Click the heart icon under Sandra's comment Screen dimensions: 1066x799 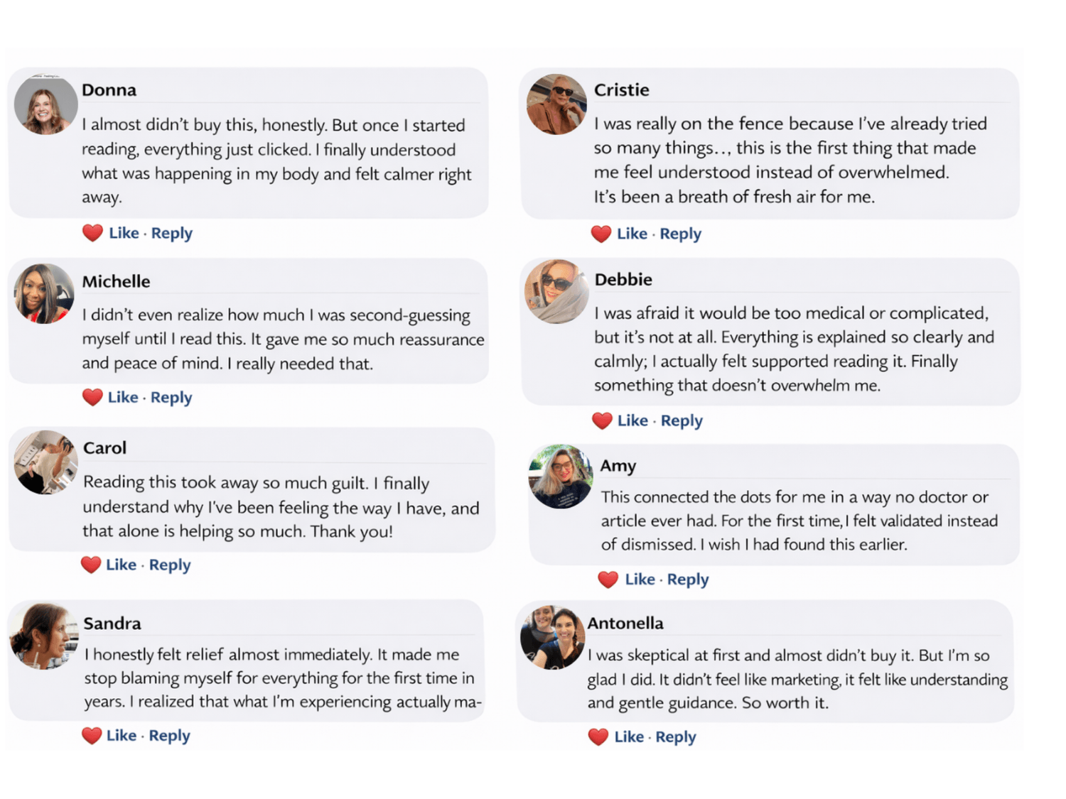pyautogui.click(x=92, y=736)
